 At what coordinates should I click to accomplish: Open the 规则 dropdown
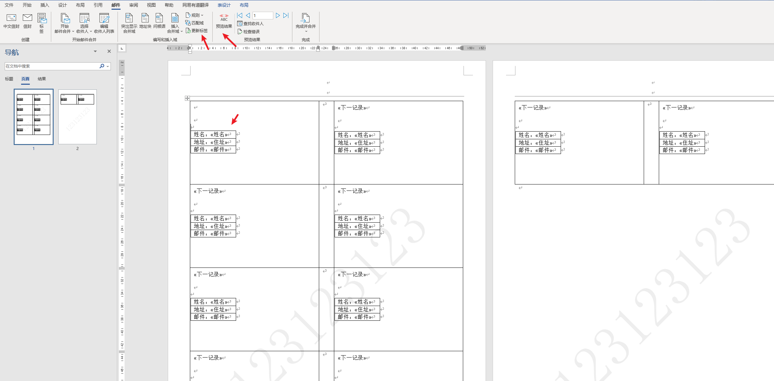tap(195, 15)
